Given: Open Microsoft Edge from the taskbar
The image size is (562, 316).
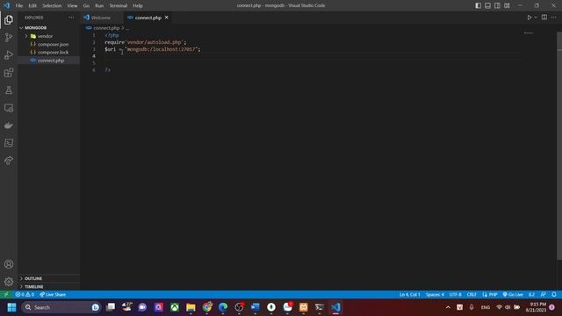Looking at the screenshot, I should pyautogui.click(x=223, y=307).
